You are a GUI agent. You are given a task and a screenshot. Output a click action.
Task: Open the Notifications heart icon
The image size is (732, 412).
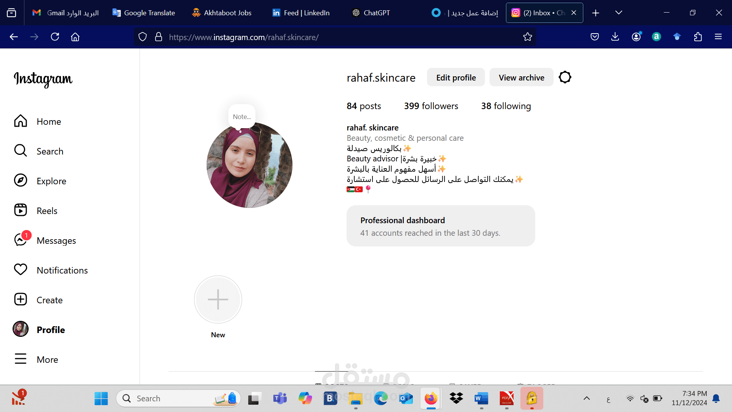tap(21, 270)
